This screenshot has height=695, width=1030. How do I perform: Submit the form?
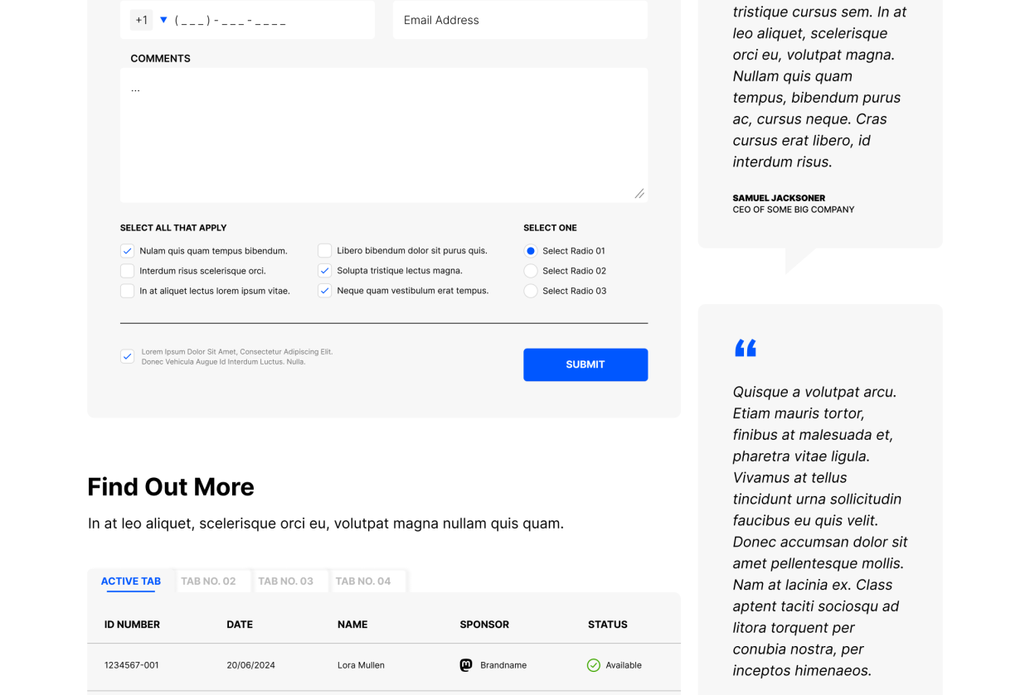(x=585, y=364)
